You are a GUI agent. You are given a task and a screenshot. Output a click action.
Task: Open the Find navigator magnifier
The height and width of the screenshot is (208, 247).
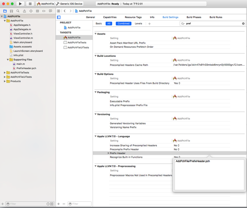coord(18,11)
